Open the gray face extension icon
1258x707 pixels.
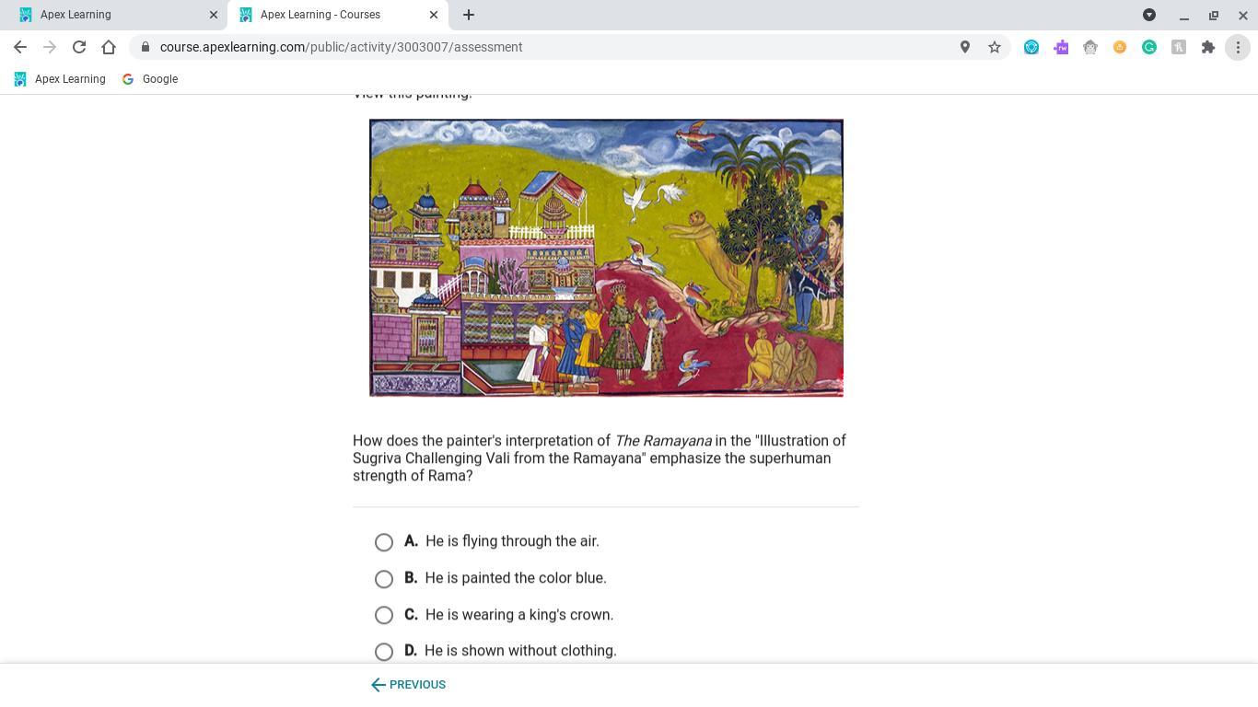pyautogui.click(x=1090, y=47)
